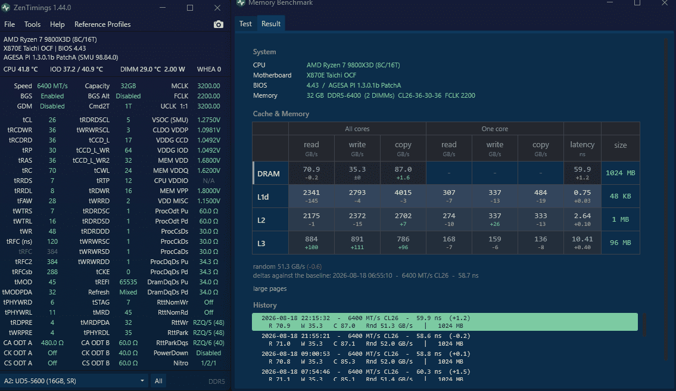
Task: Click the Nitro value 1/2/1
Action: click(208, 363)
